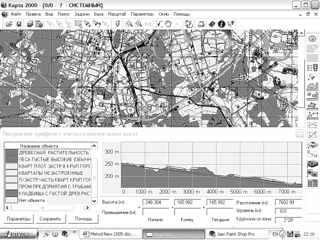This screenshot has height=240, width=320.
Task: Click the flashlight search-with-plus icon
Action: click(88, 24)
